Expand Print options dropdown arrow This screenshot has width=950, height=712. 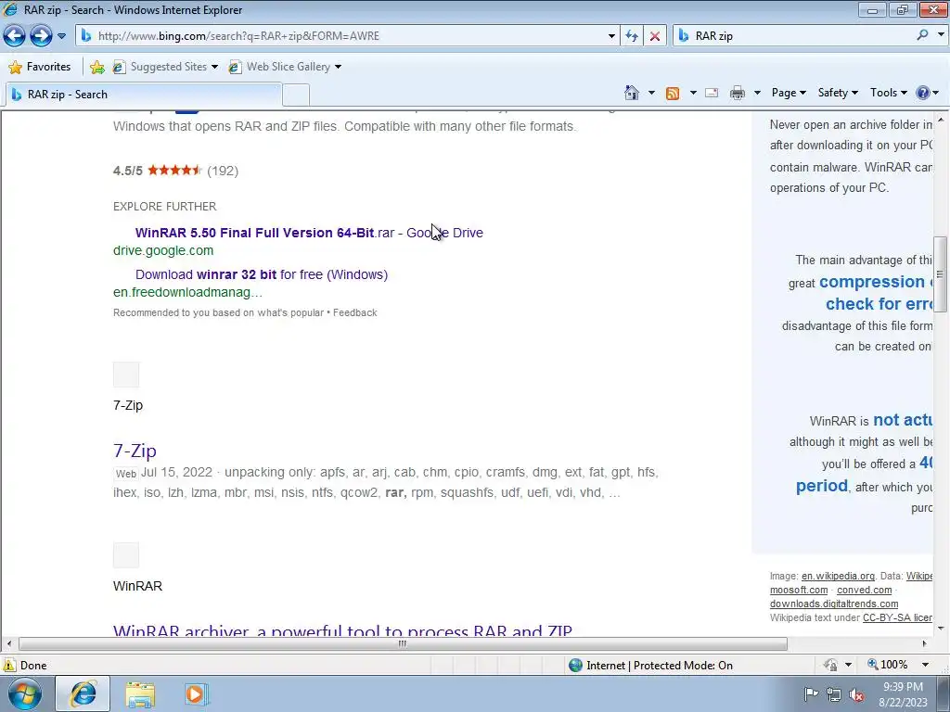[757, 93]
